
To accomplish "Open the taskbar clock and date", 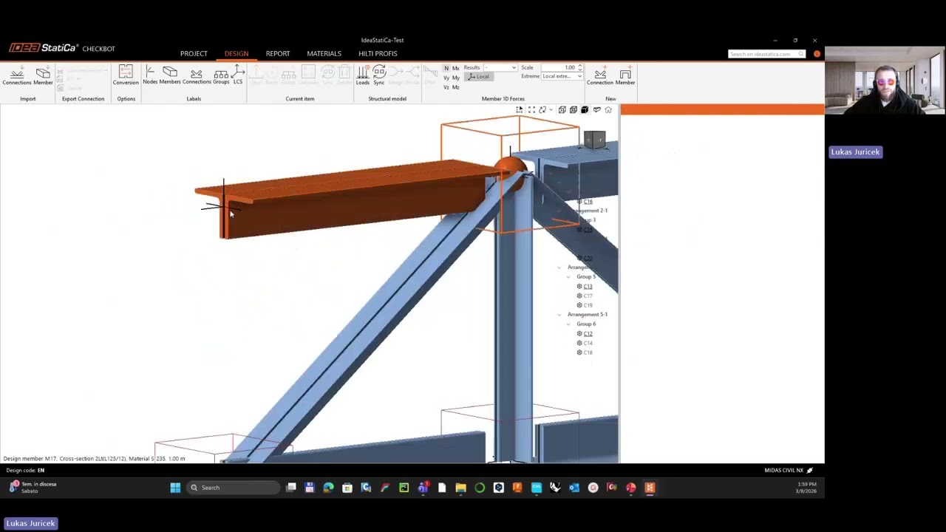I will coord(806,488).
